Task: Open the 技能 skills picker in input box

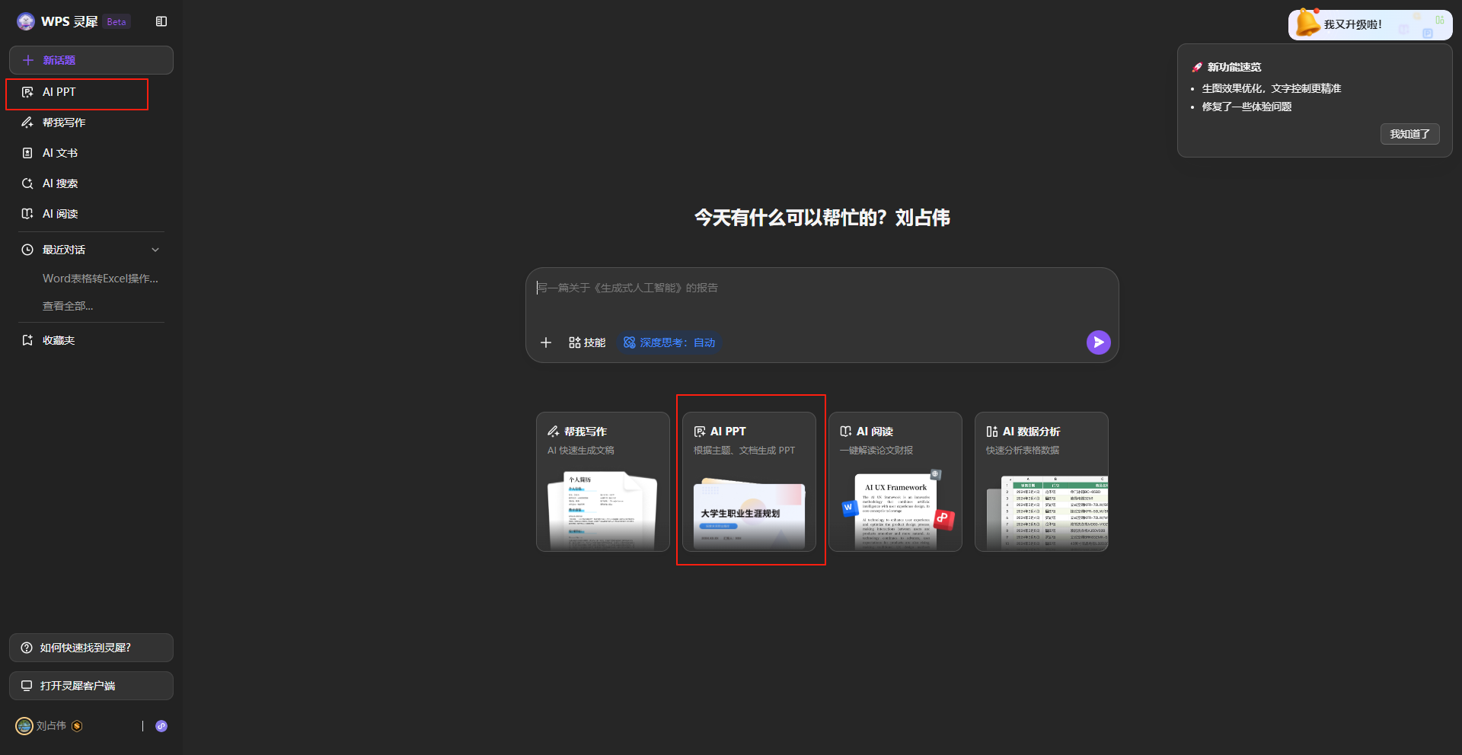Action: pyautogui.click(x=586, y=342)
